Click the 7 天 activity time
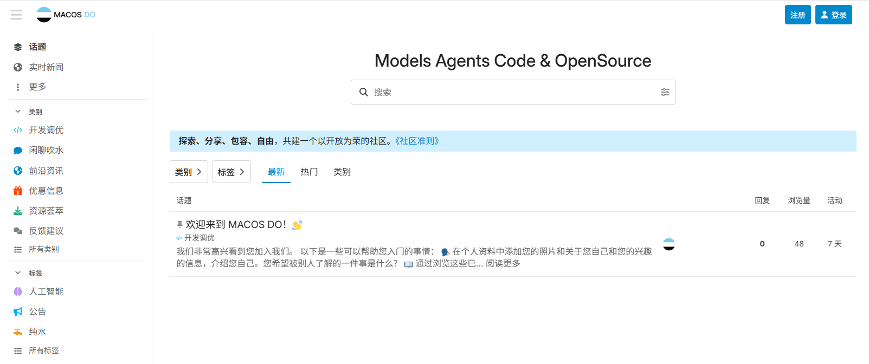This screenshot has height=364, width=869. (835, 244)
